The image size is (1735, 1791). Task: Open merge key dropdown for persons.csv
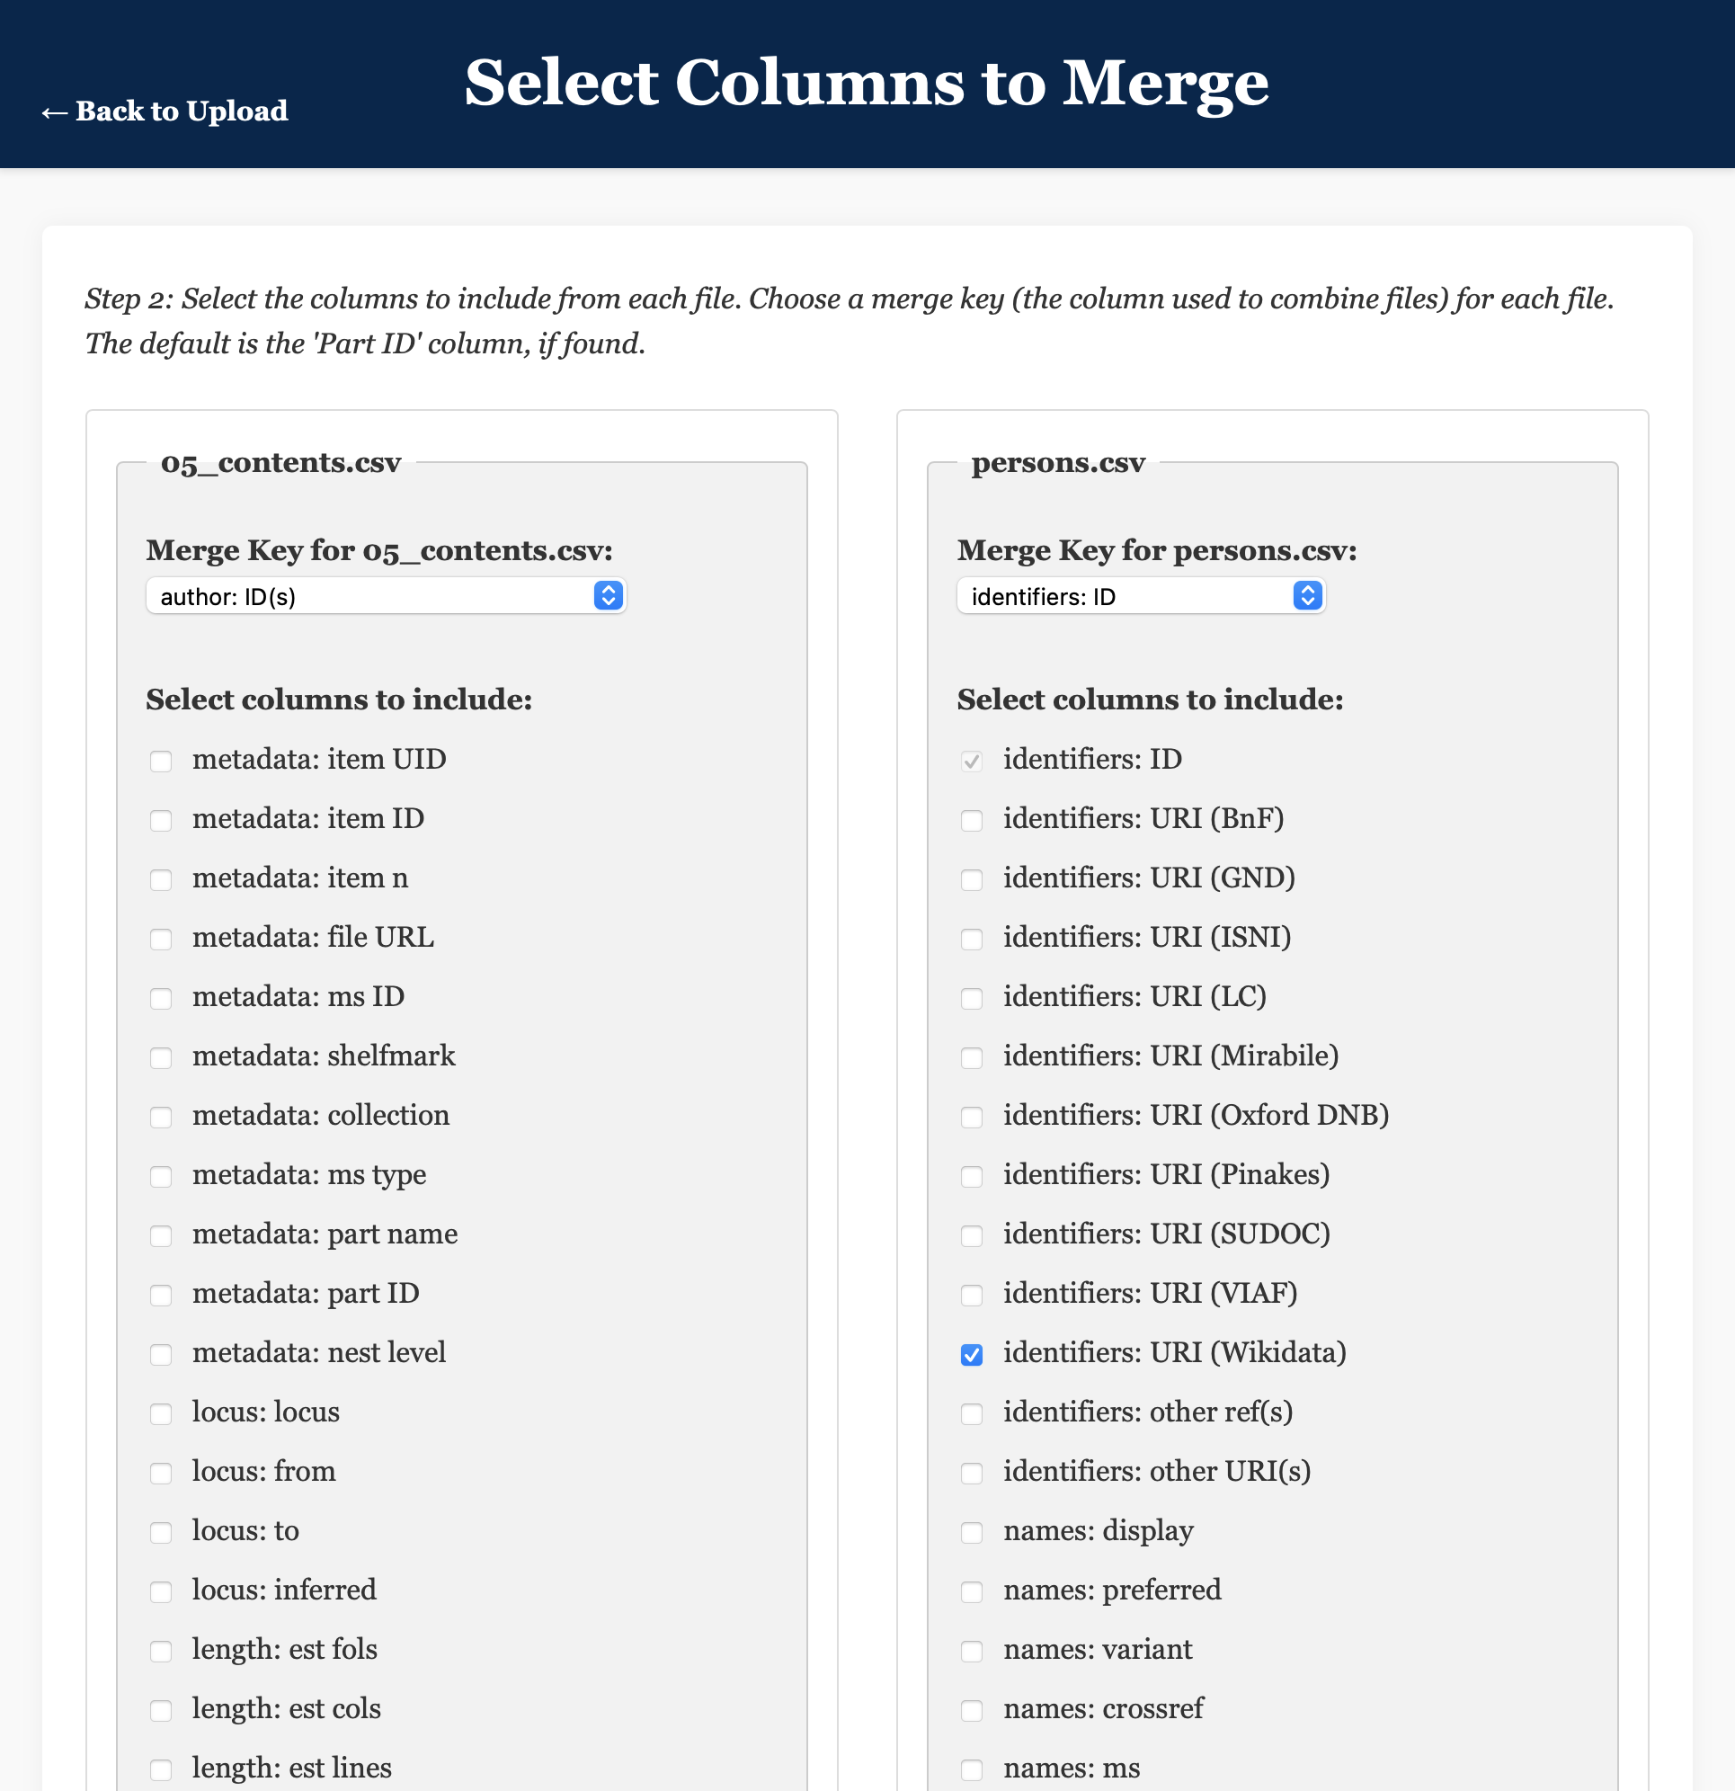tap(1141, 596)
